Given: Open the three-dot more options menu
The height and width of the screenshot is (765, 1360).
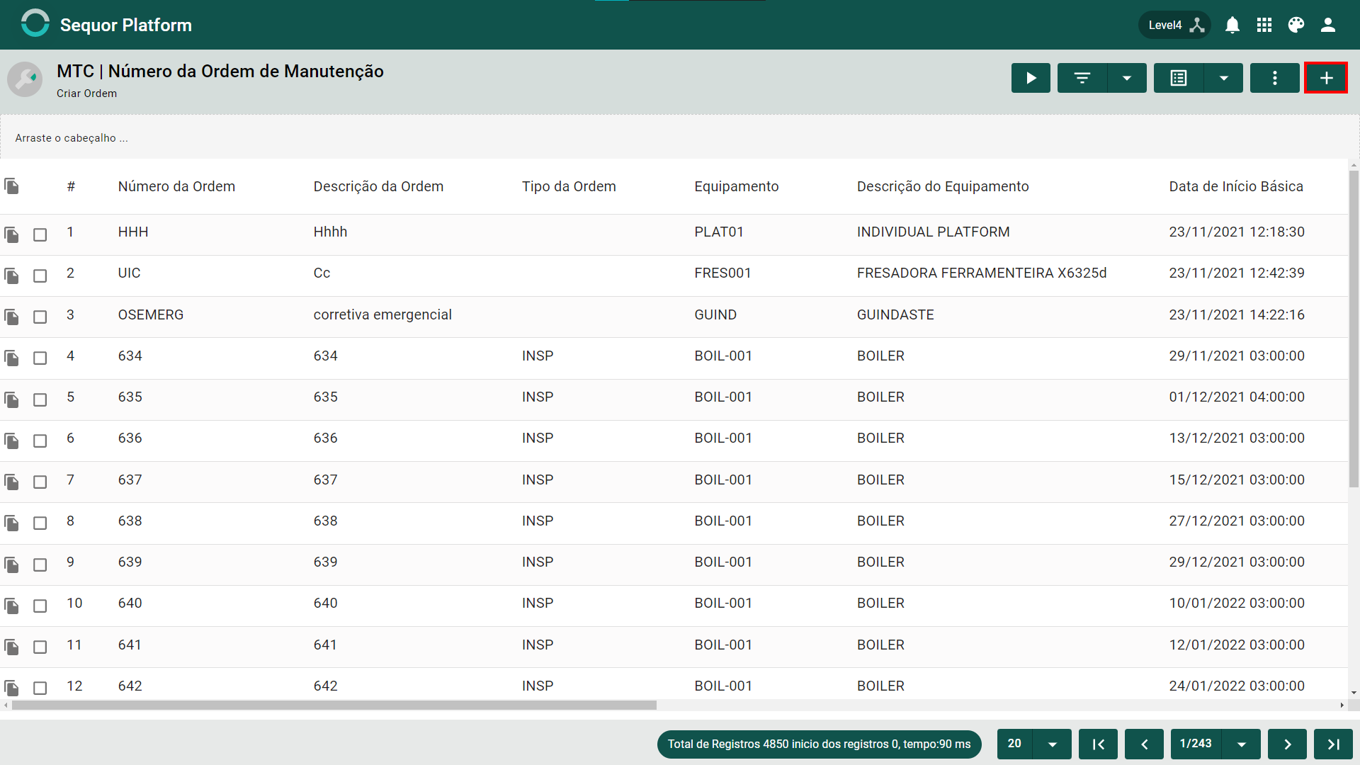Looking at the screenshot, I should click(x=1274, y=78).
